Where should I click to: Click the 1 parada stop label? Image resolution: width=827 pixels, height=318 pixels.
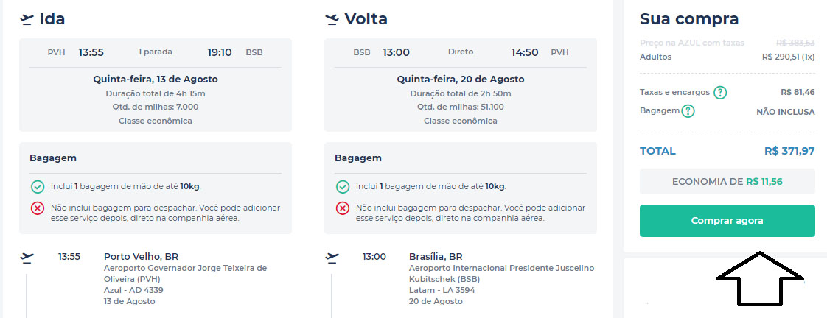coord(156,52)
